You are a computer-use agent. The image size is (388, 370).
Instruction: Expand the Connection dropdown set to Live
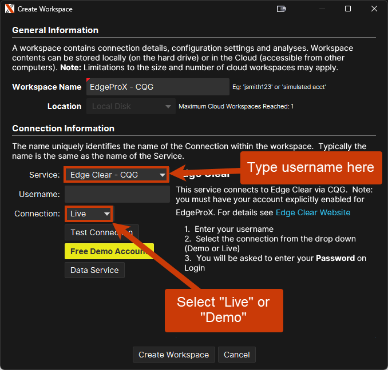click(x=89, y=214)
